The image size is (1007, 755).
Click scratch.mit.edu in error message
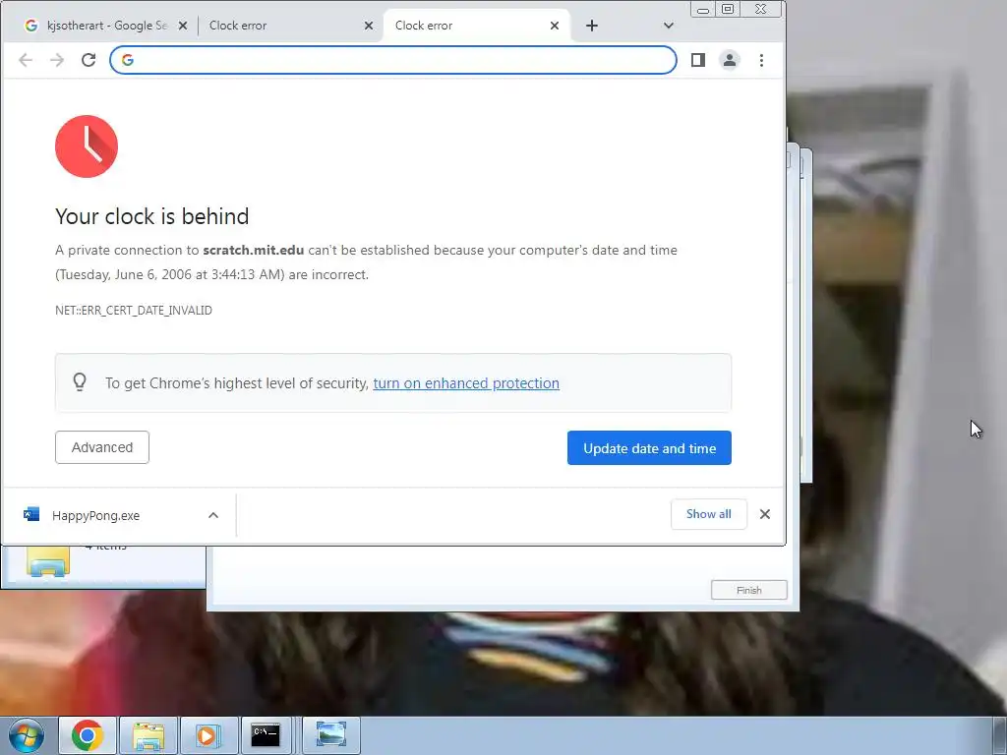point(254,250)
